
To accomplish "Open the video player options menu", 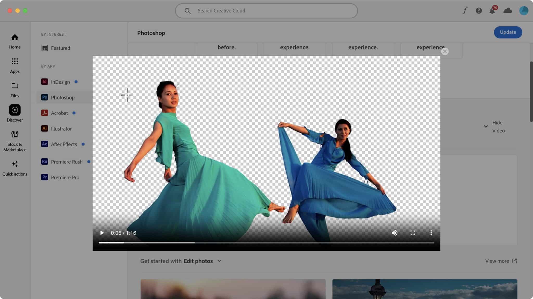I will coord(431,233).
